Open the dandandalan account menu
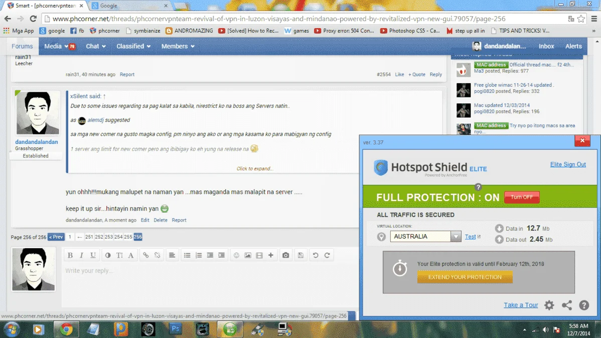 coord(500,46)
